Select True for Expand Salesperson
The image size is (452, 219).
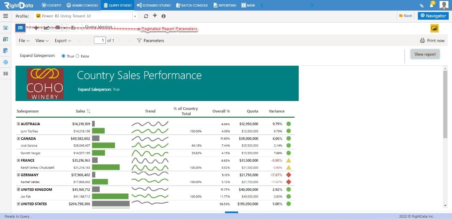coord(64,56)
